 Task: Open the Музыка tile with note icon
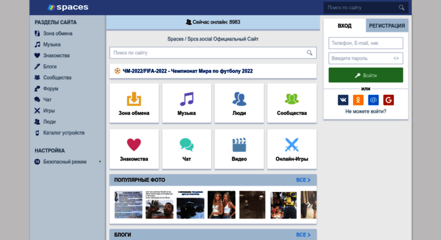(x=187, y=99)
